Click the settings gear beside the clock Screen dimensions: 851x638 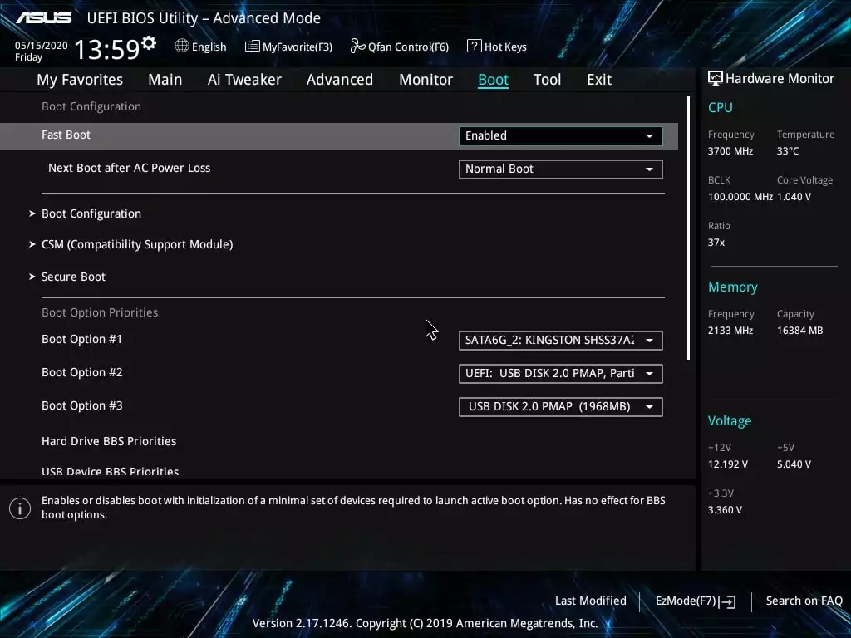149,42
